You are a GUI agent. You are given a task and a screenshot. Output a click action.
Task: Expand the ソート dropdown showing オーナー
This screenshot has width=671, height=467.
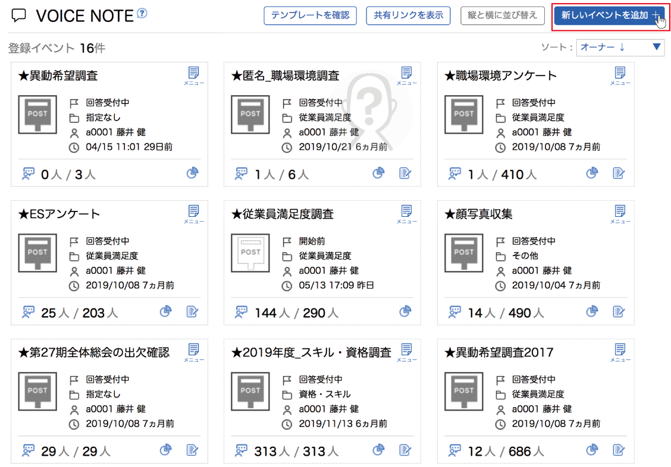click(x=620, y=48)
